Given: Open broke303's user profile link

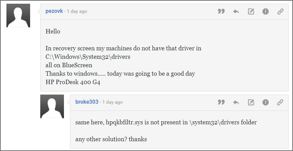Looking at the screenshot, I should [87, 102].
